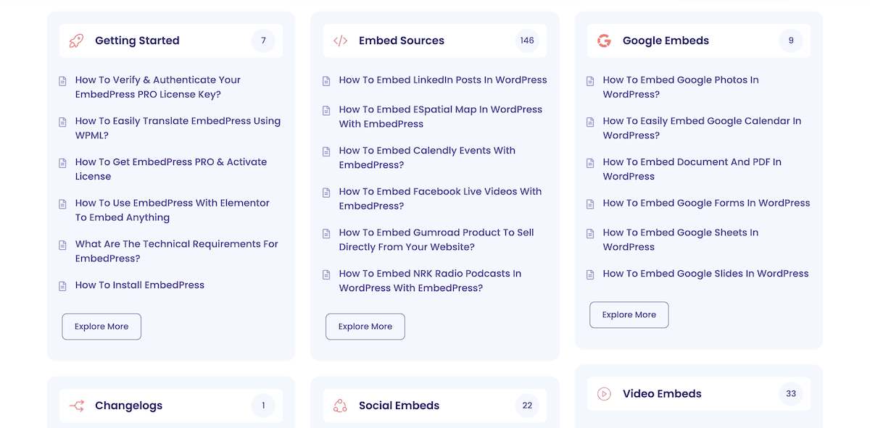870x428 pixels.
Task: Open How To Easily Embed Google Calendar article
Action: [703, 128]
